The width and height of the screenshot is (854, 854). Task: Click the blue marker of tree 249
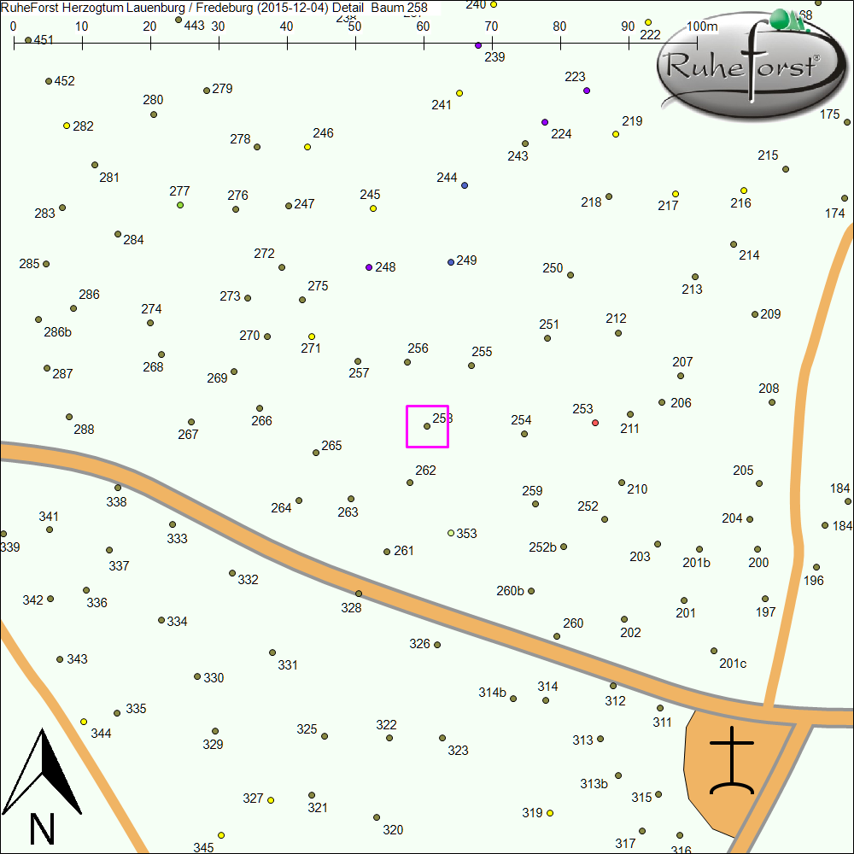(451, 262)
